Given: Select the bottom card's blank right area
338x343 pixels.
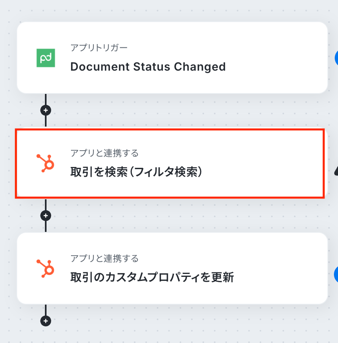Looking at the screenshot, I should click(x=286, y=268).
